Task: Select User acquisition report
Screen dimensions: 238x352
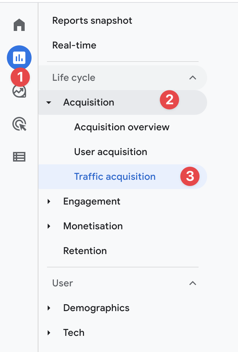Action: coord(111,152)
